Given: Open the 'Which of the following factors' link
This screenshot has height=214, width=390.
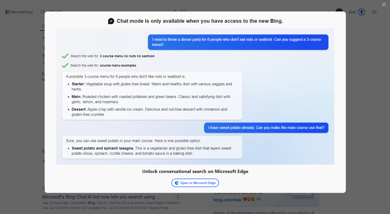Looking at the screenshot, I should 263,212.
